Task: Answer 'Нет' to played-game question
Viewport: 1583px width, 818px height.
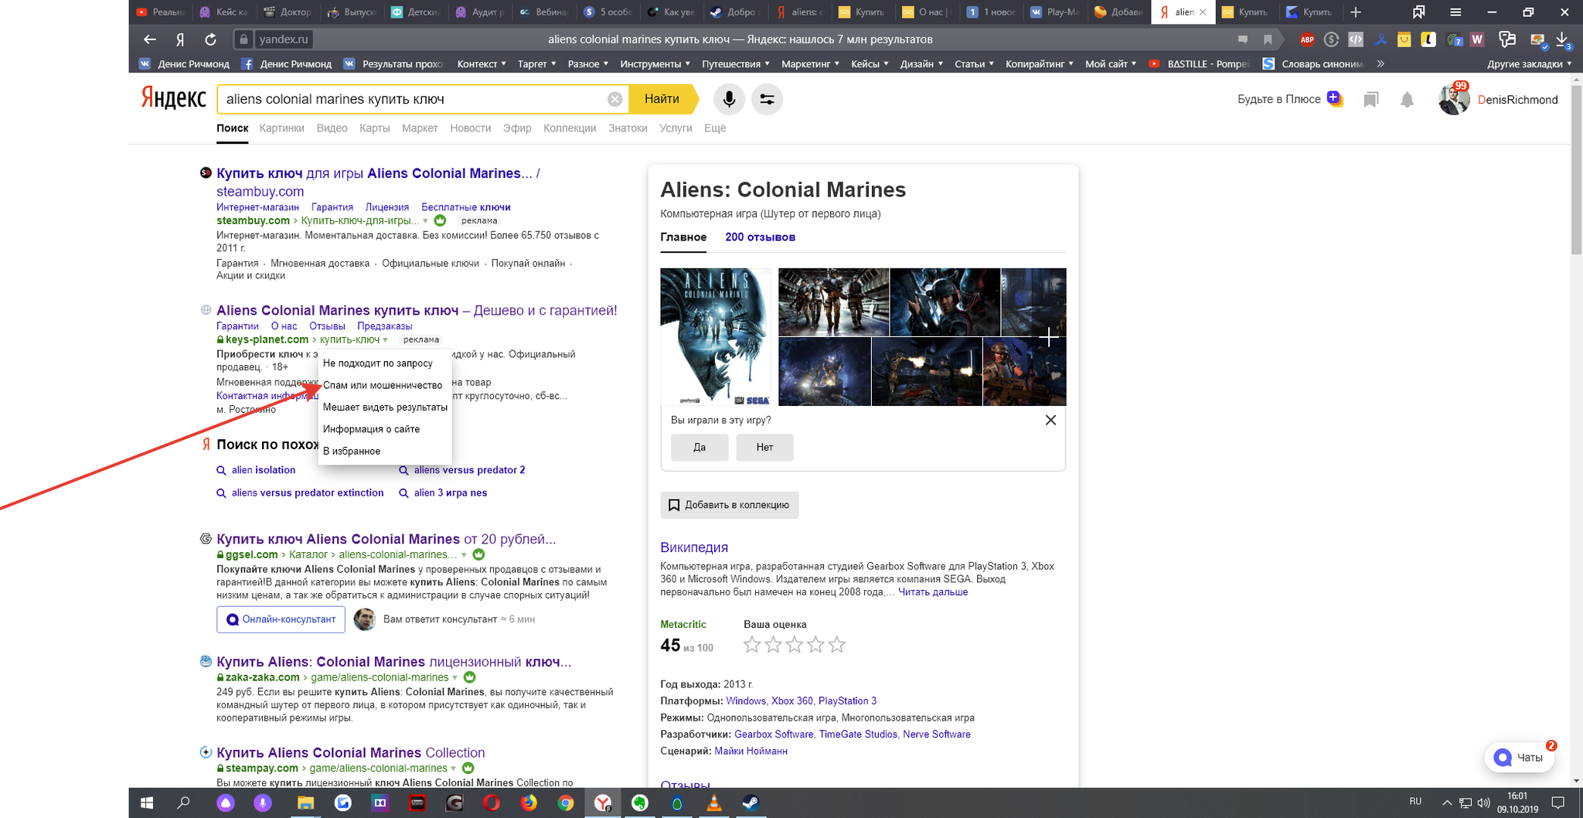Action: point(764,447)
